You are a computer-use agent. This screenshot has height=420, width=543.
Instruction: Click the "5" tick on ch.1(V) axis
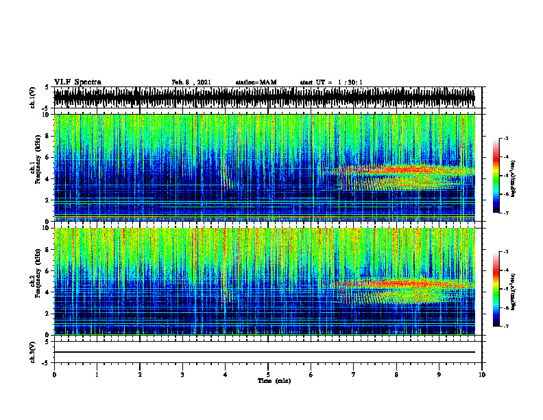(47, 88)
